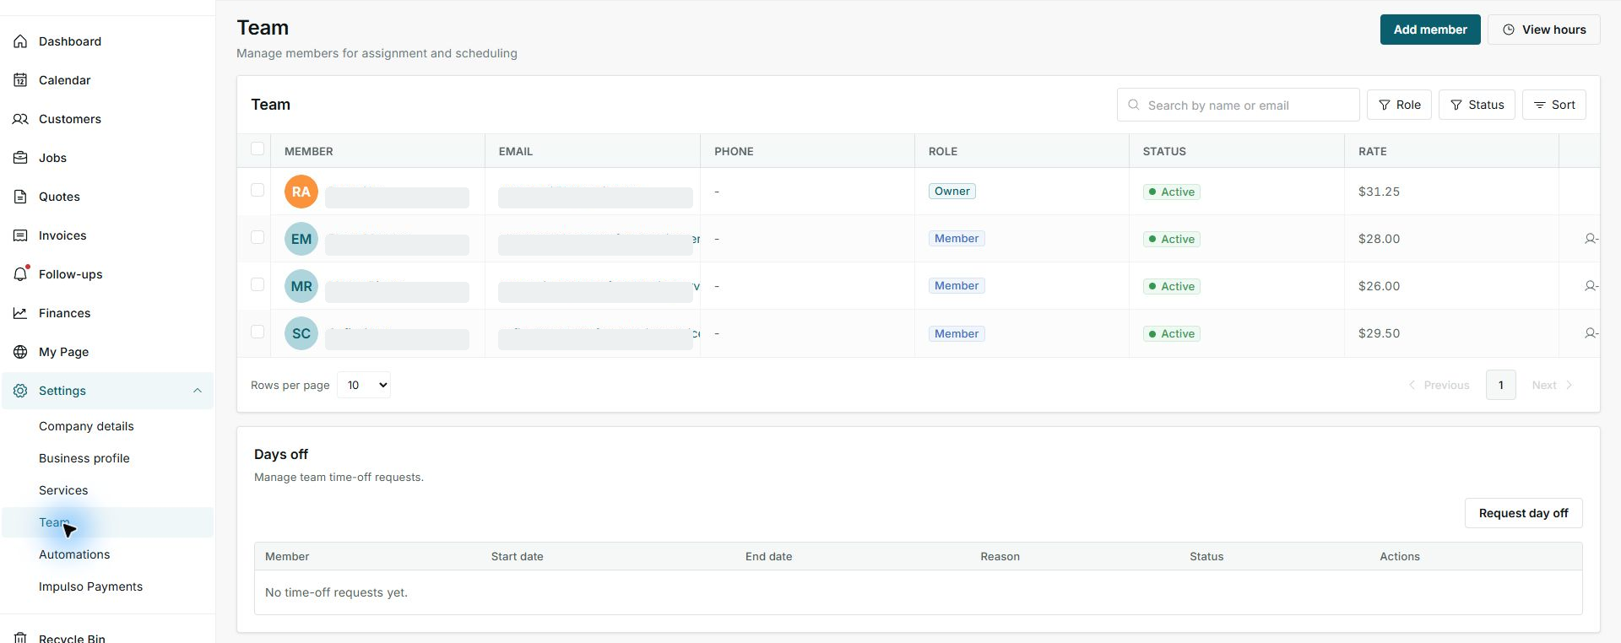1621x643 pixels.
Task: Click the MR member avatar
Action: tap(301, 286)
